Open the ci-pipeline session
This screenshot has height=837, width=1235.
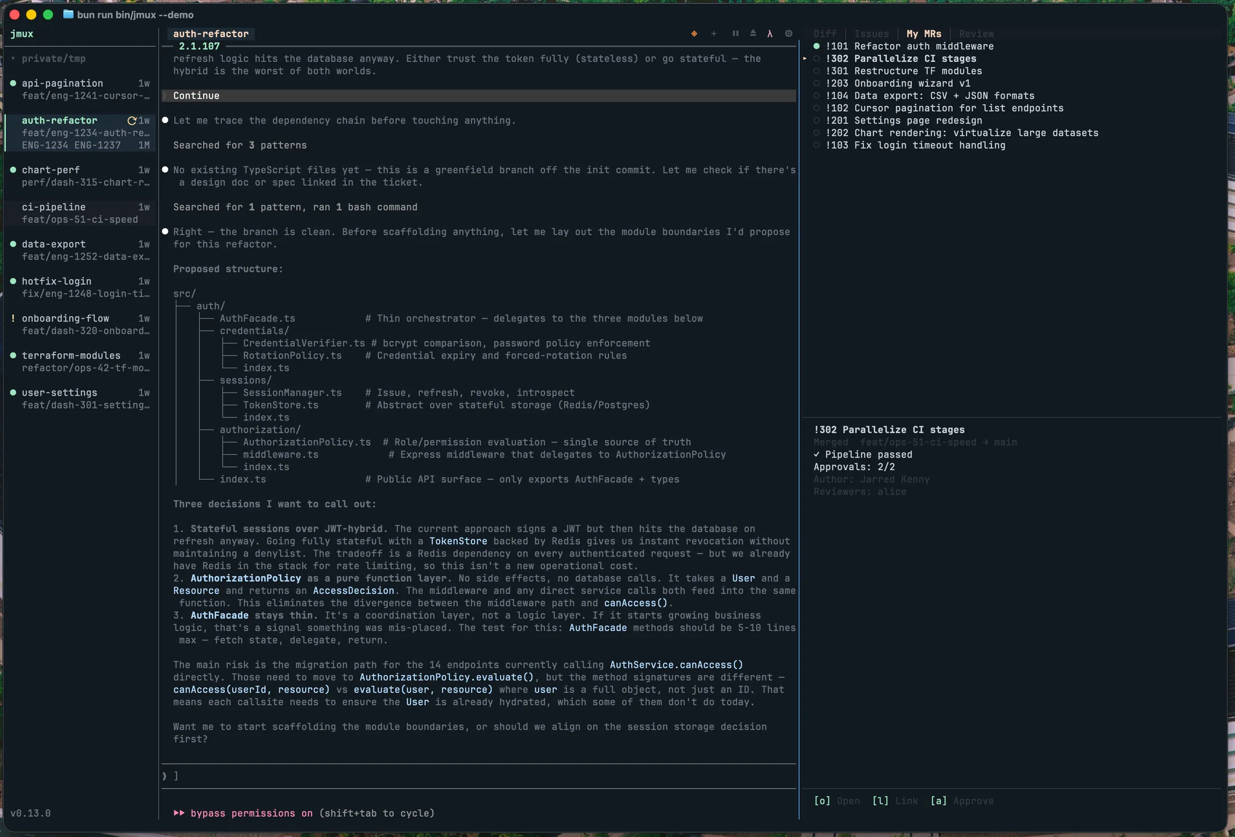click(80, 213)
